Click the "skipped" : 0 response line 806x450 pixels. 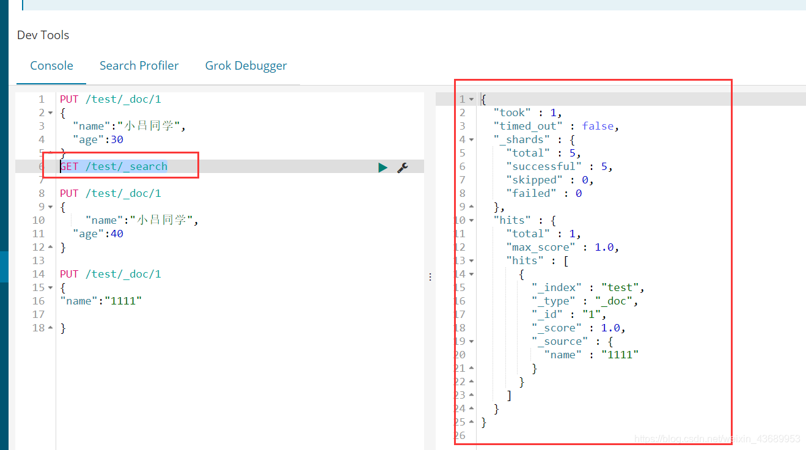[x=550, y=180]
